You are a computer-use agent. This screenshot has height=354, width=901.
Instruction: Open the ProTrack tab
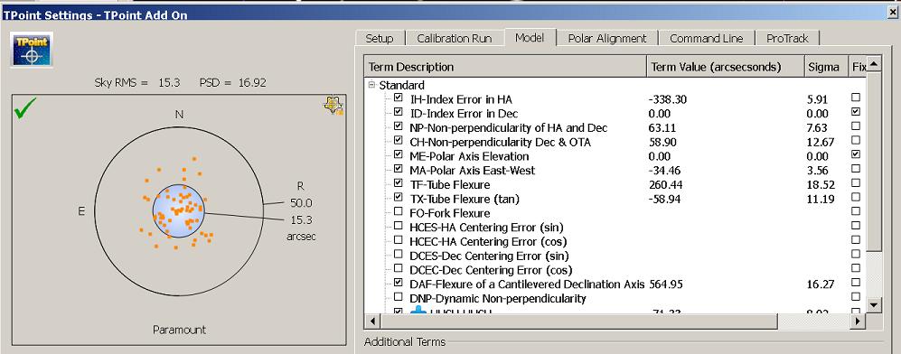pos(787,39)
